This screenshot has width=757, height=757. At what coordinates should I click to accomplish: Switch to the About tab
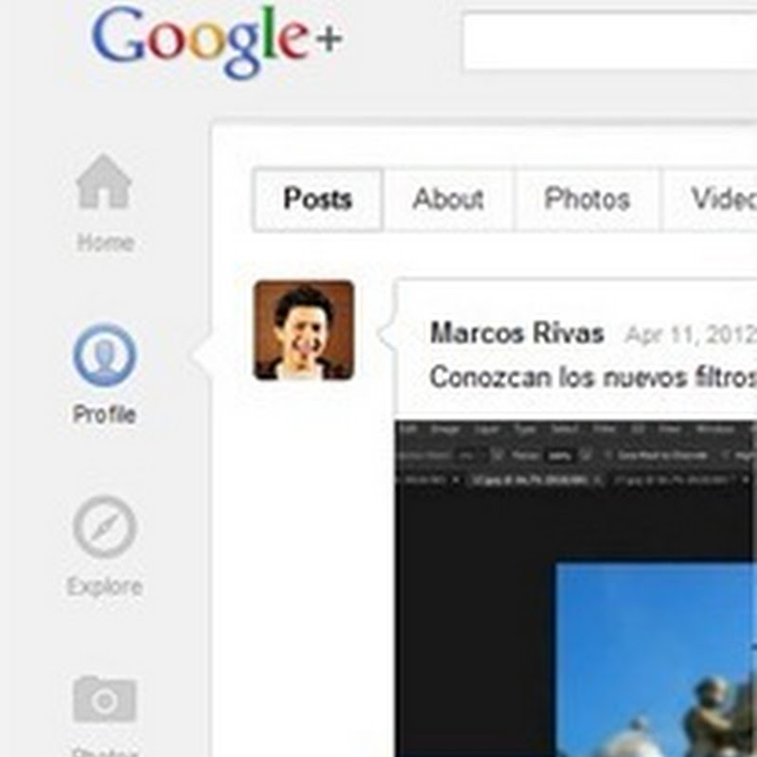pos(449,200)
